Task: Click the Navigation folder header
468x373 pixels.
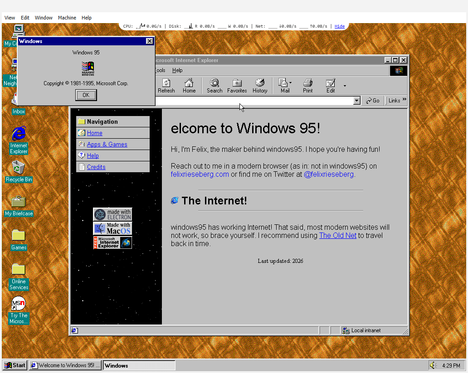Action: pyautogui.click(x=113, y=122)
